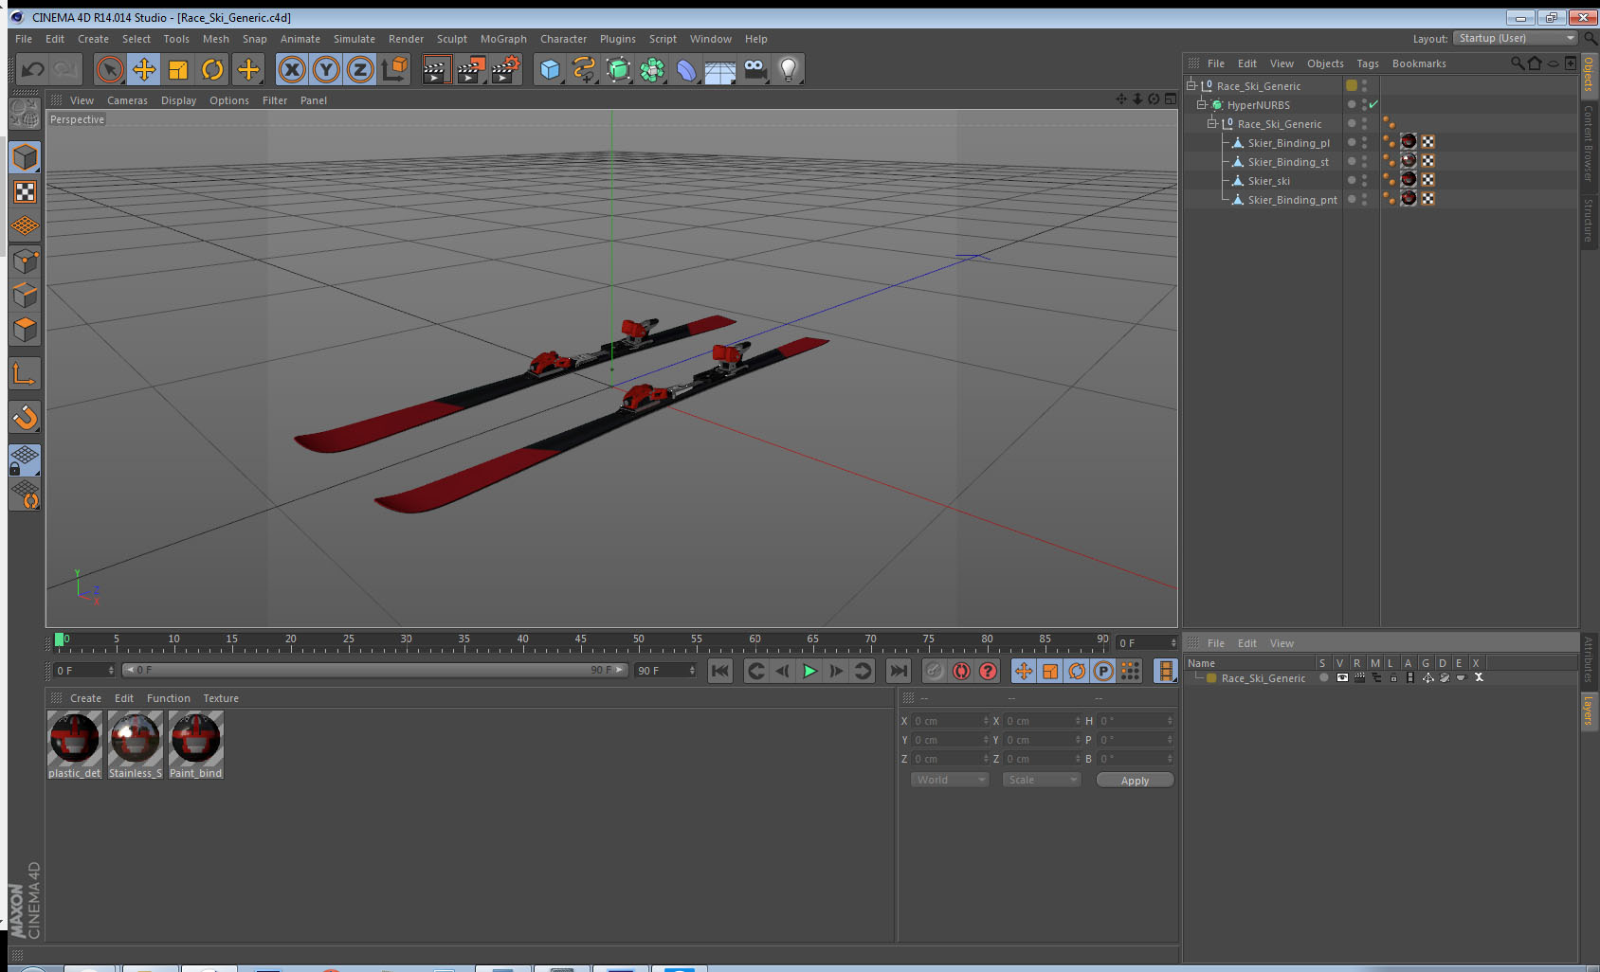The width and height of the screenshot is (1600, 972).
Task: Collapse the top Race_Ski_Generic tree node
Action: click(x=1191, y=85)
